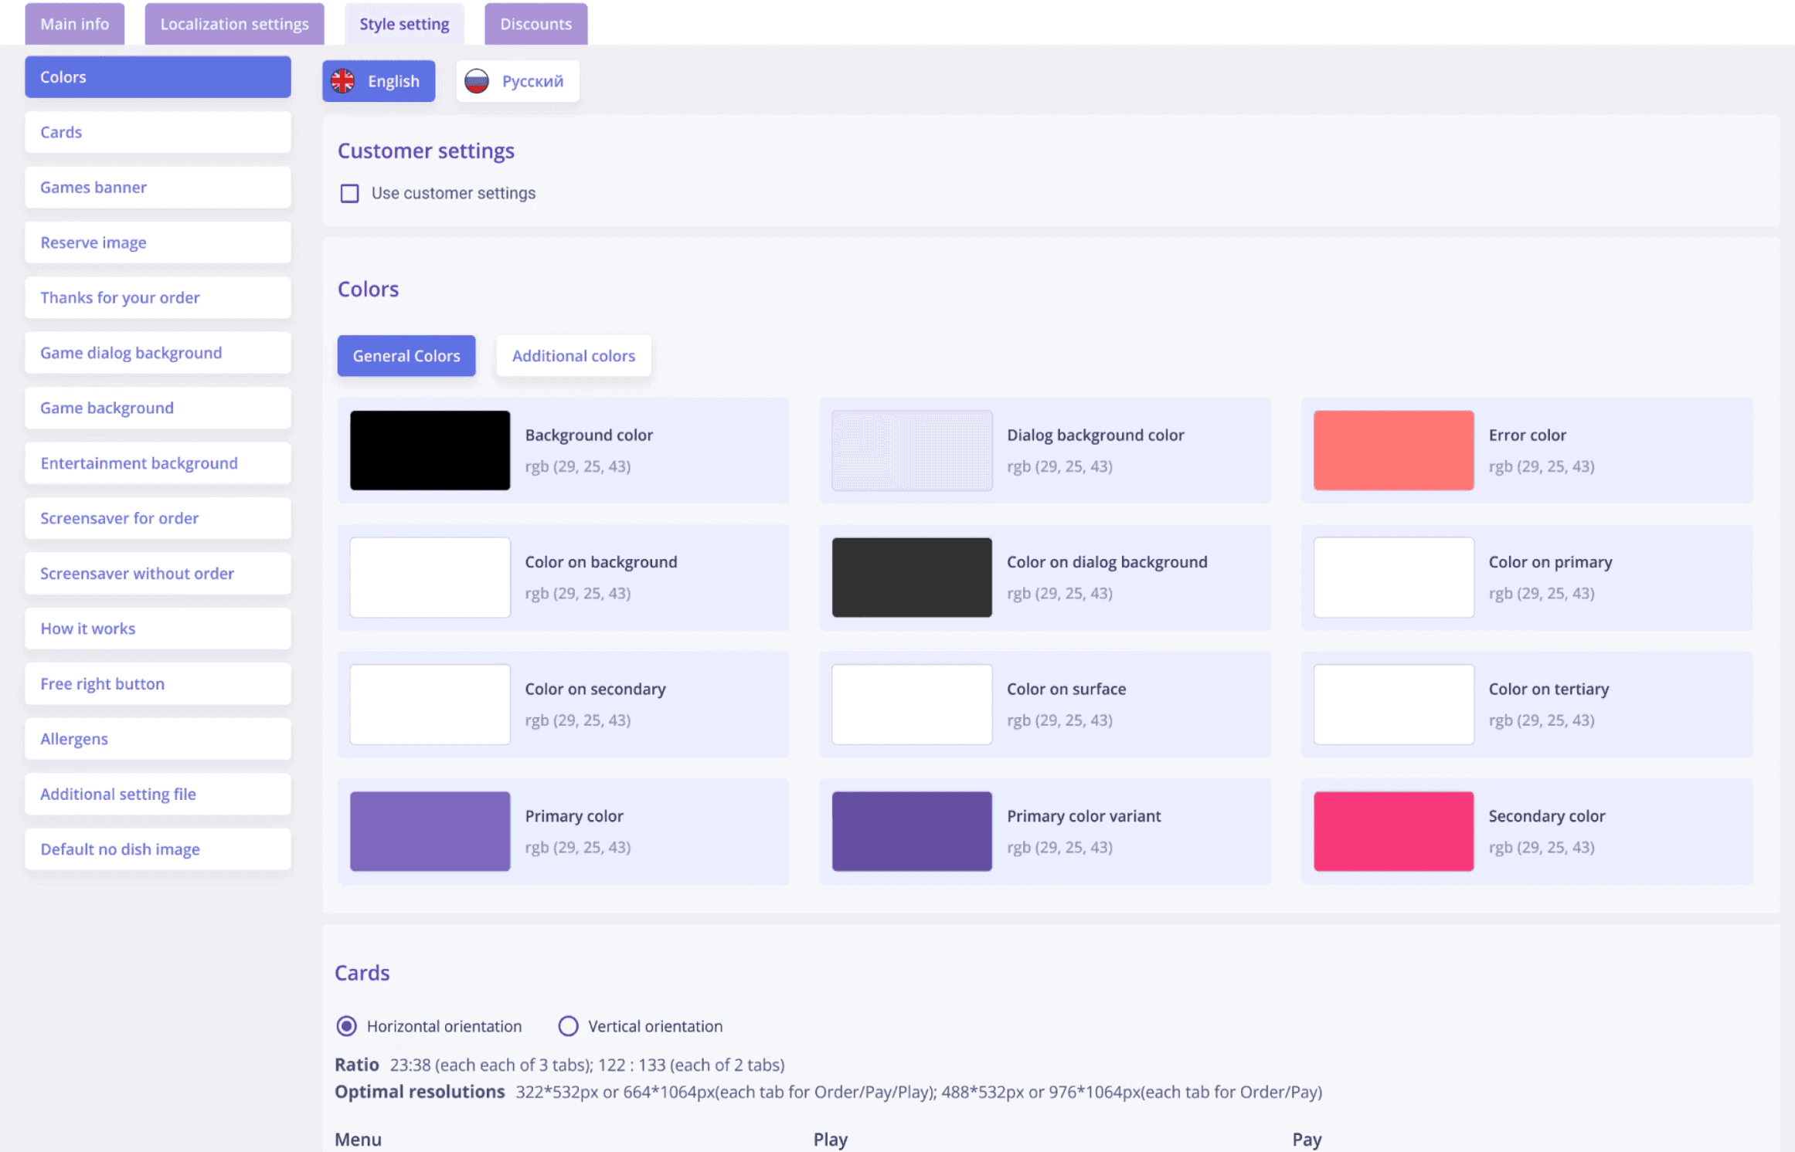Switch to Main info tab
Screen dimensions: 1795x1152
(75, 24)
